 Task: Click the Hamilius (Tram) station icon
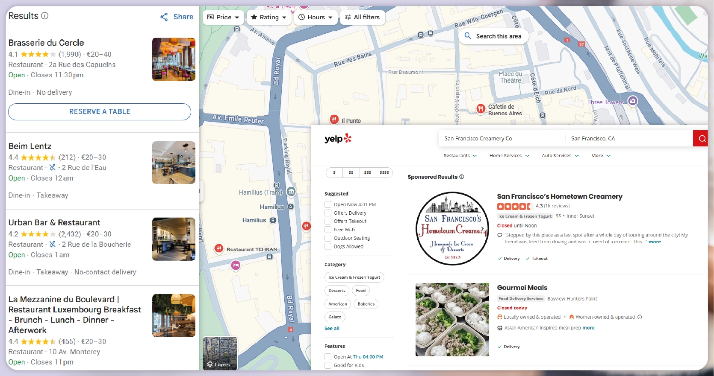coord(291,192)
